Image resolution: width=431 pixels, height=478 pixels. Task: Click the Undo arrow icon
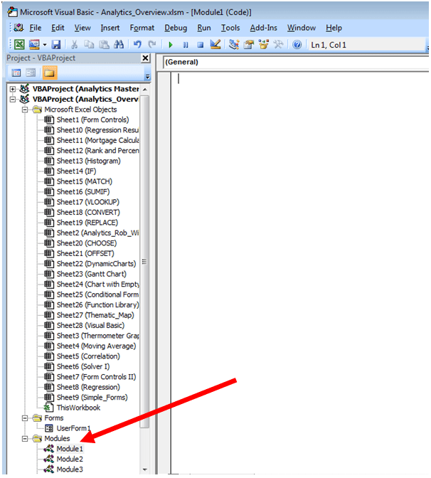pyautogui.click(x=137, y=45)
